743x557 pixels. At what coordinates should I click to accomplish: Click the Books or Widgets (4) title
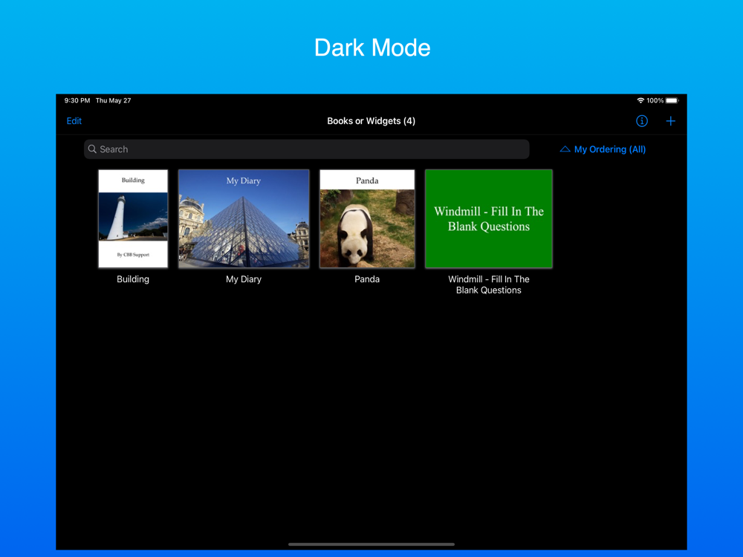pos(371,121)
